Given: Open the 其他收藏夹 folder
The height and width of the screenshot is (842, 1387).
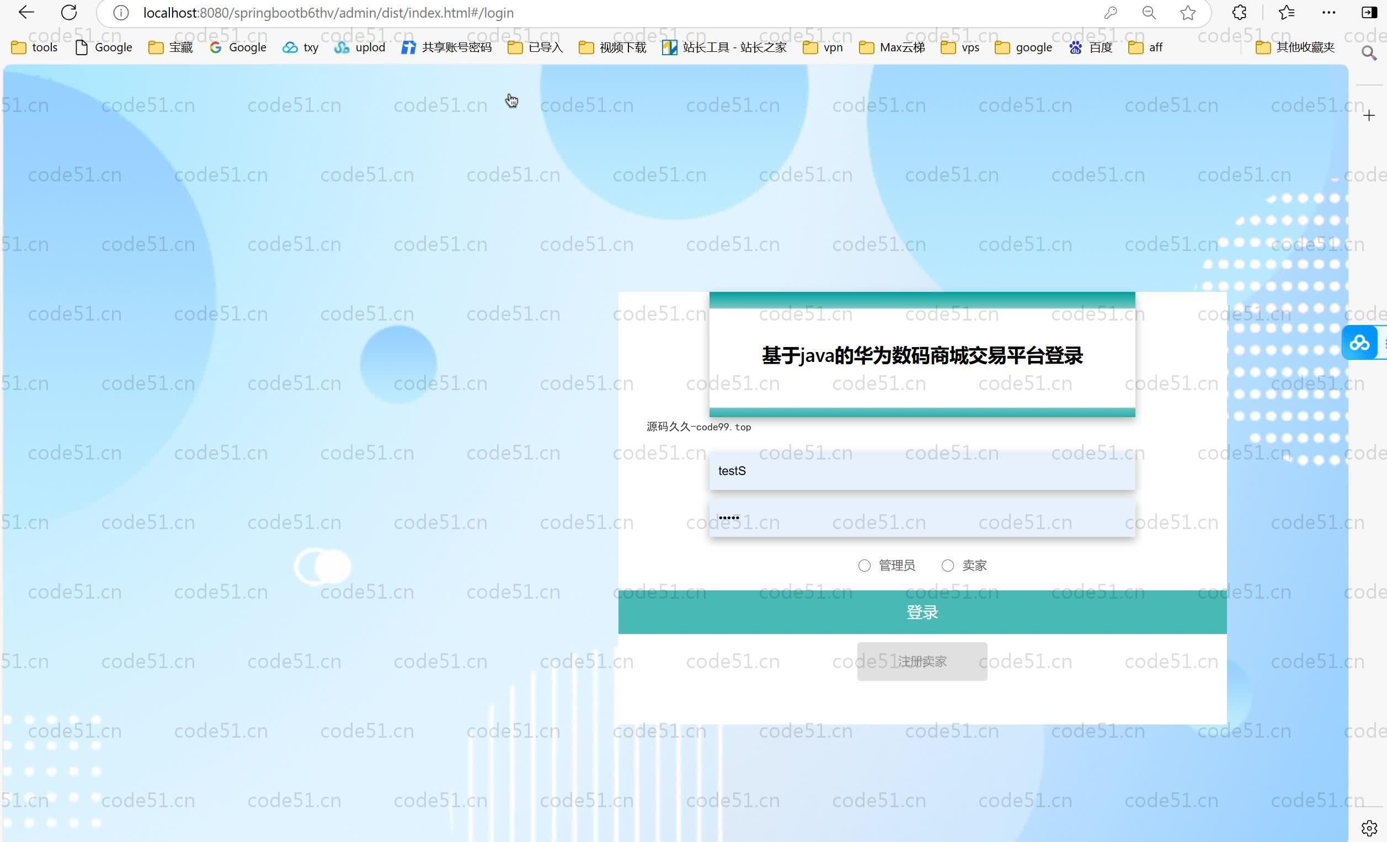Looking at the screenshot, I should 1295,47.
